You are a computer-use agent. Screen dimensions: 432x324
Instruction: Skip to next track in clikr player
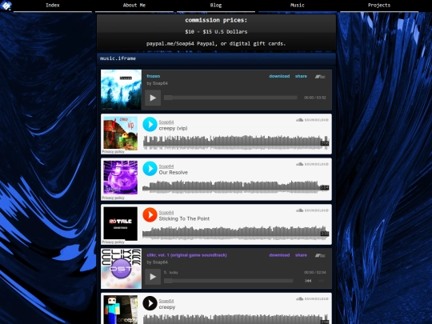pos(322,281)
